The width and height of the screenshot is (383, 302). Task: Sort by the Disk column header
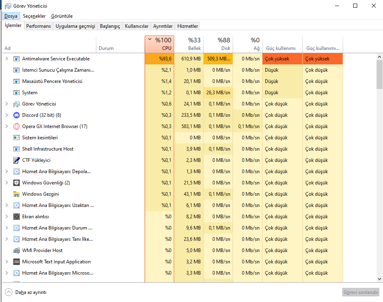218,44
